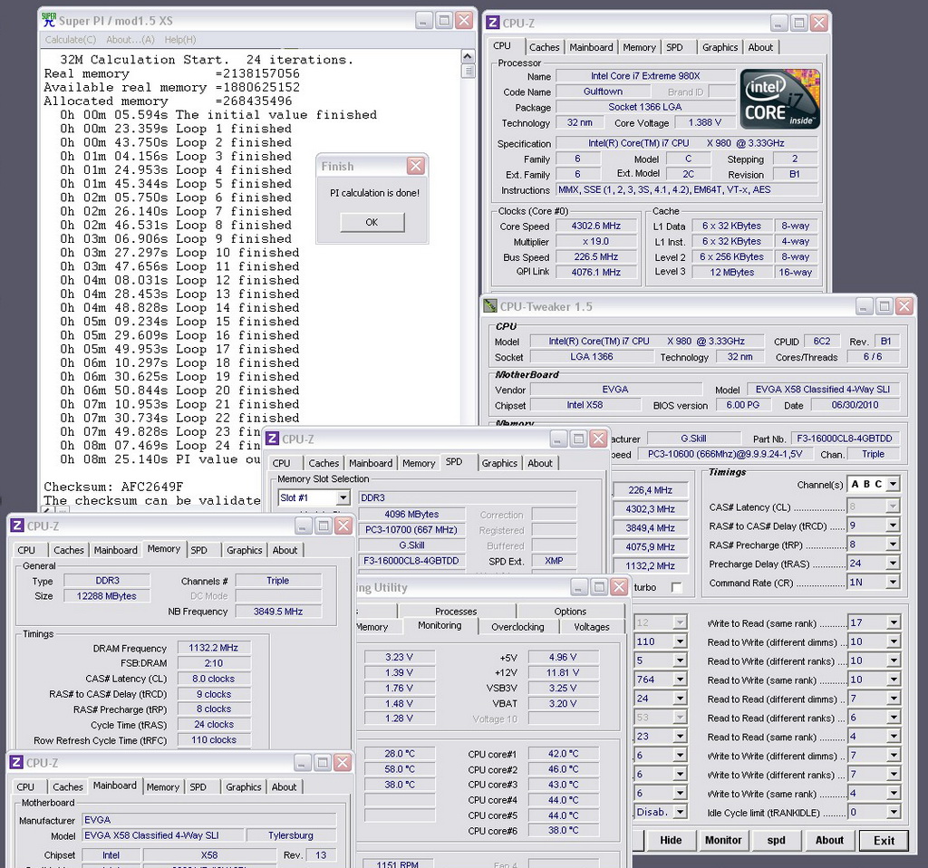Click the Core Speed 4302.6 MHz field
Screen dimensions: 928x868
(x=595, y=226)
